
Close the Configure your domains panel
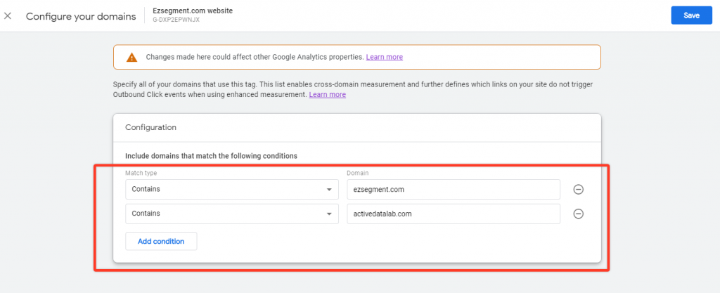[8, 16]
